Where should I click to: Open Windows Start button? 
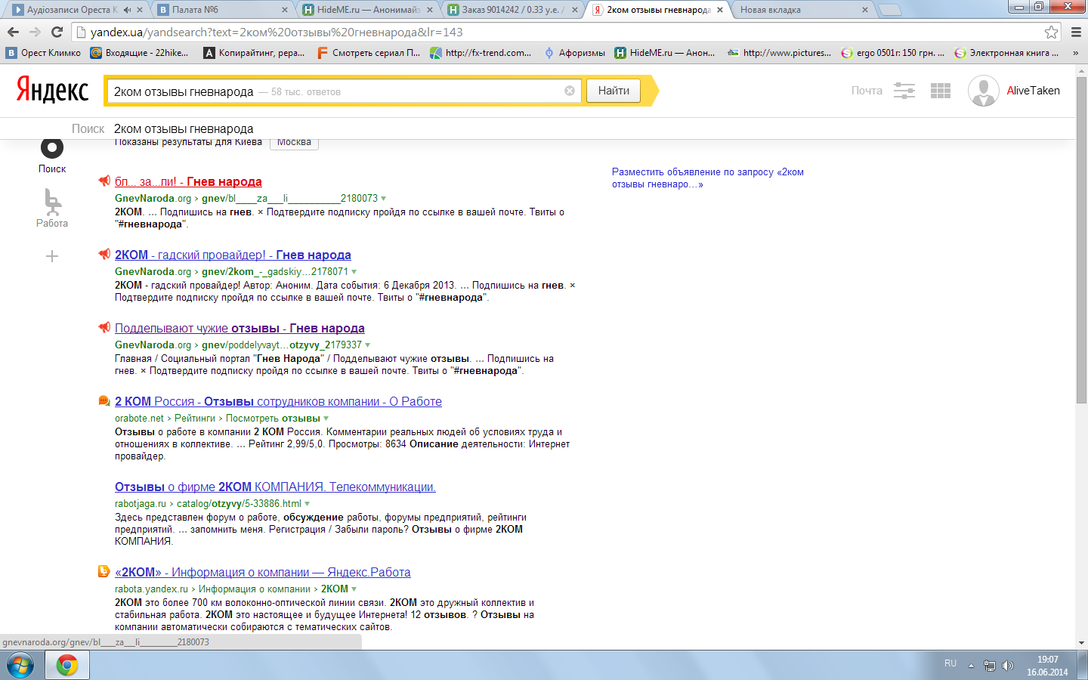pos(20,666)
